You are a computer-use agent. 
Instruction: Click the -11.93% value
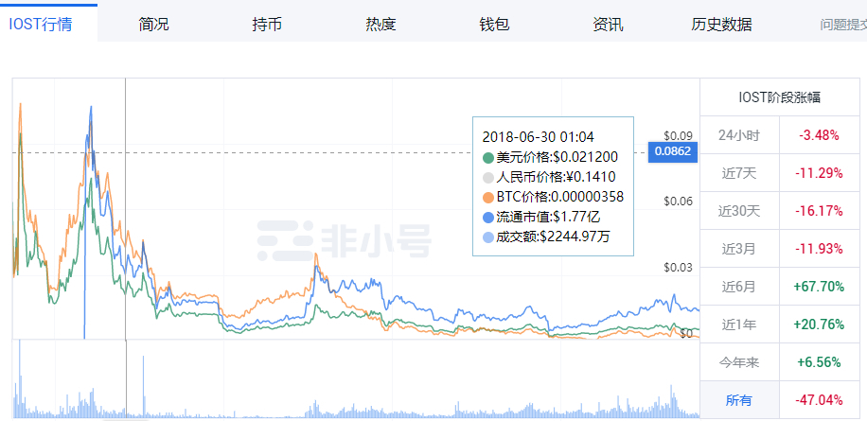point(820,249)
